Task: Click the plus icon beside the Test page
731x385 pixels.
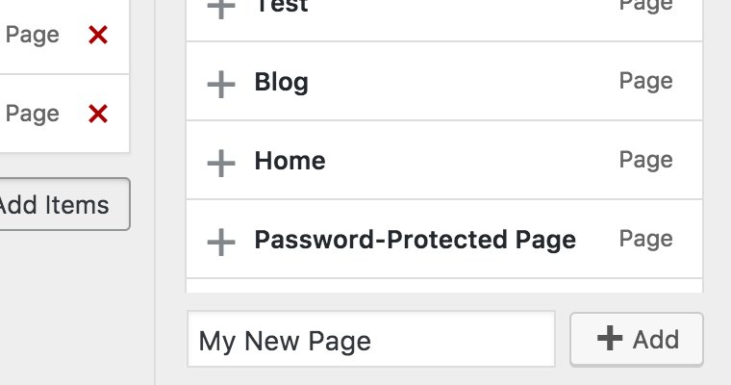Action: tap(221, 8)
